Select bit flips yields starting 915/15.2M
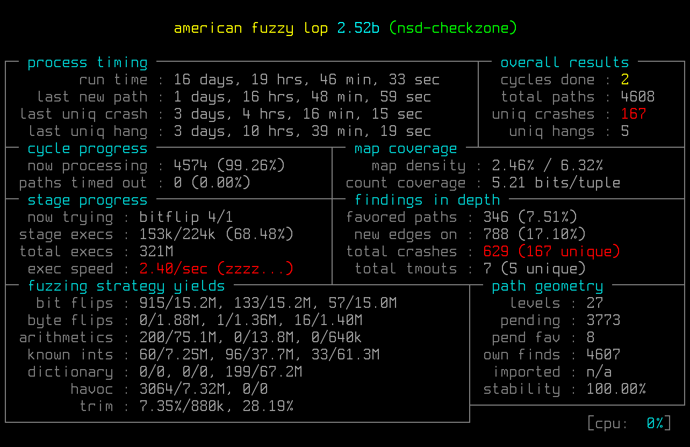Viewport: 690px width, 447px height. 268,304
